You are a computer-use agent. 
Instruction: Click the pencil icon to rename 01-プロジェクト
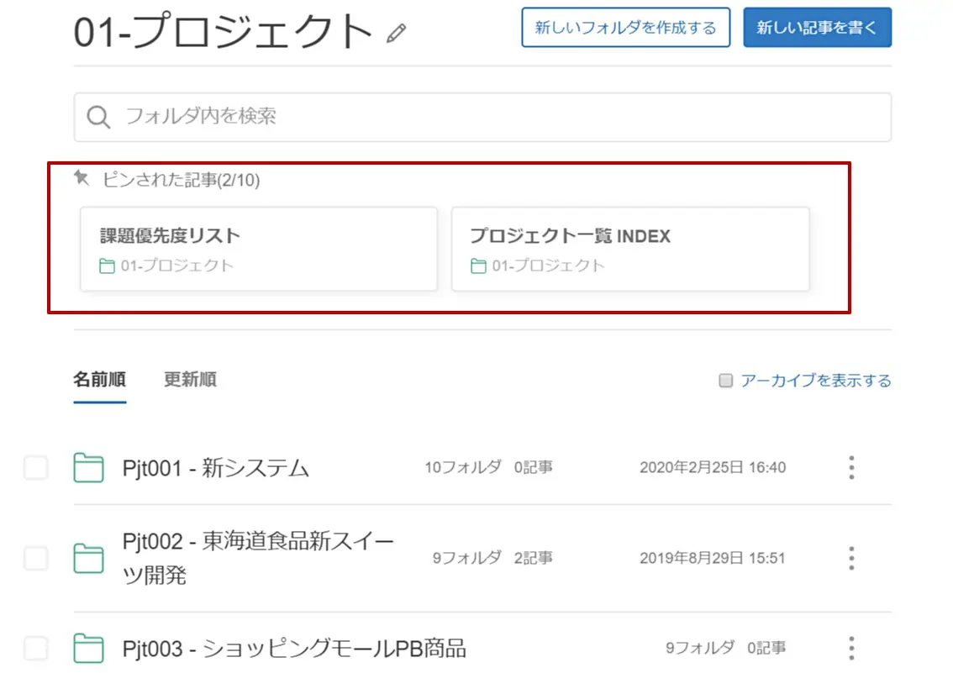[x=396, y=32]
